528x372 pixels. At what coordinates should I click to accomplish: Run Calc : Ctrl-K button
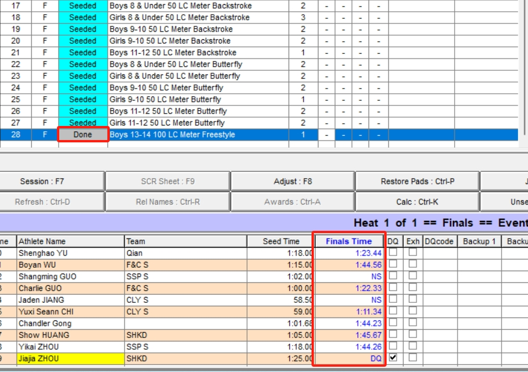(417, 202)
